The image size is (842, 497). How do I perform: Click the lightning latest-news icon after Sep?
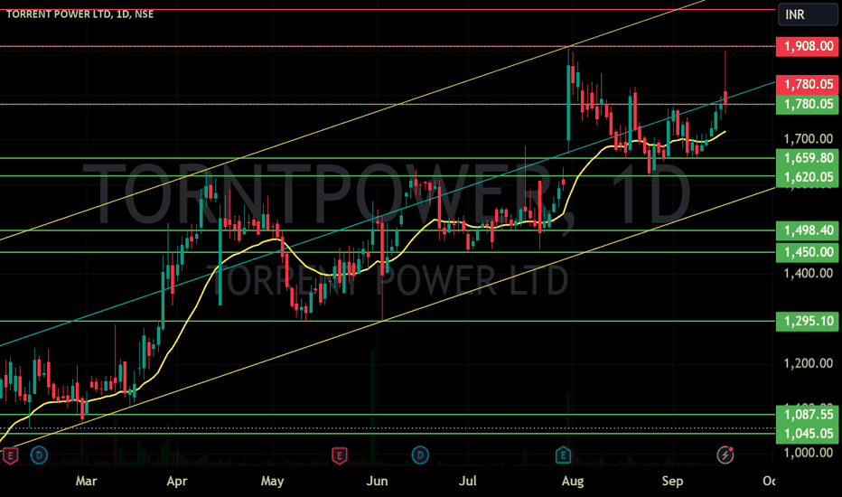tap(725, 455)
